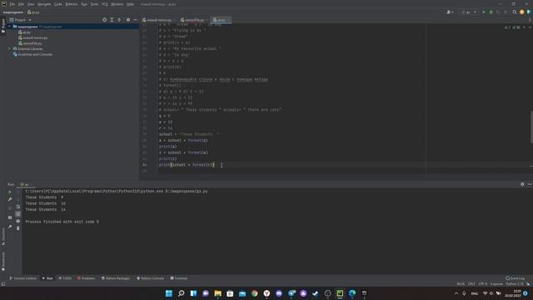
Task: Click the Expand All icon in Project panel
Action: click(x=112, y=20)
